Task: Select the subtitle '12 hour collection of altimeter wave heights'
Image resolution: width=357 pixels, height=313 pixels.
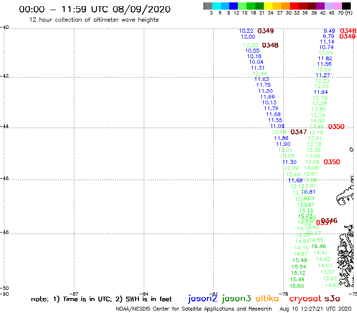Action: [x=94, y=20]
